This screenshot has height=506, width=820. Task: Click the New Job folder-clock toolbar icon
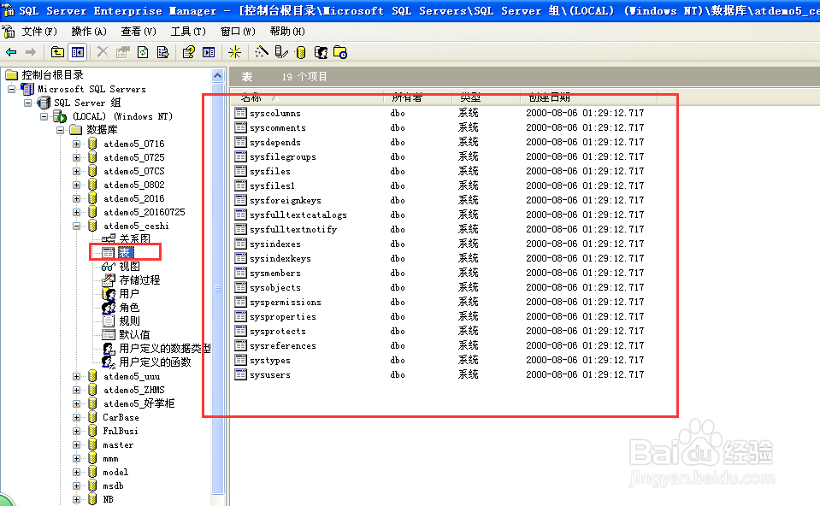340,52
